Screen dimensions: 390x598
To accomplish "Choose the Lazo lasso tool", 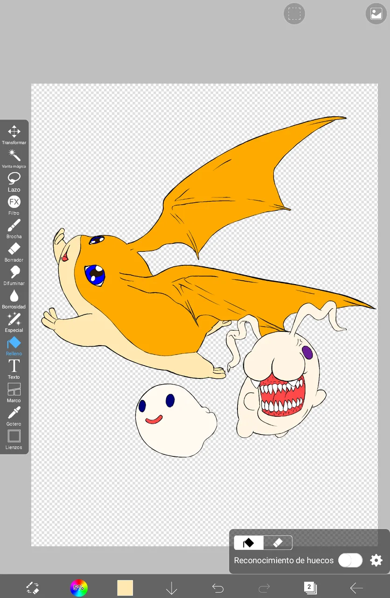I will point(14,182).
